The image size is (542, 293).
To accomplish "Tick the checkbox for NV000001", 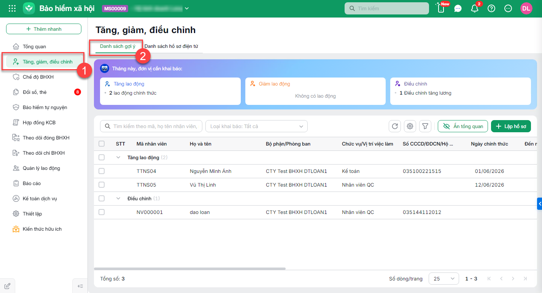I will pos(102,212).
